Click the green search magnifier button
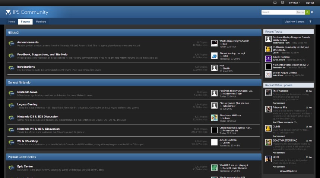 [307, 12]
